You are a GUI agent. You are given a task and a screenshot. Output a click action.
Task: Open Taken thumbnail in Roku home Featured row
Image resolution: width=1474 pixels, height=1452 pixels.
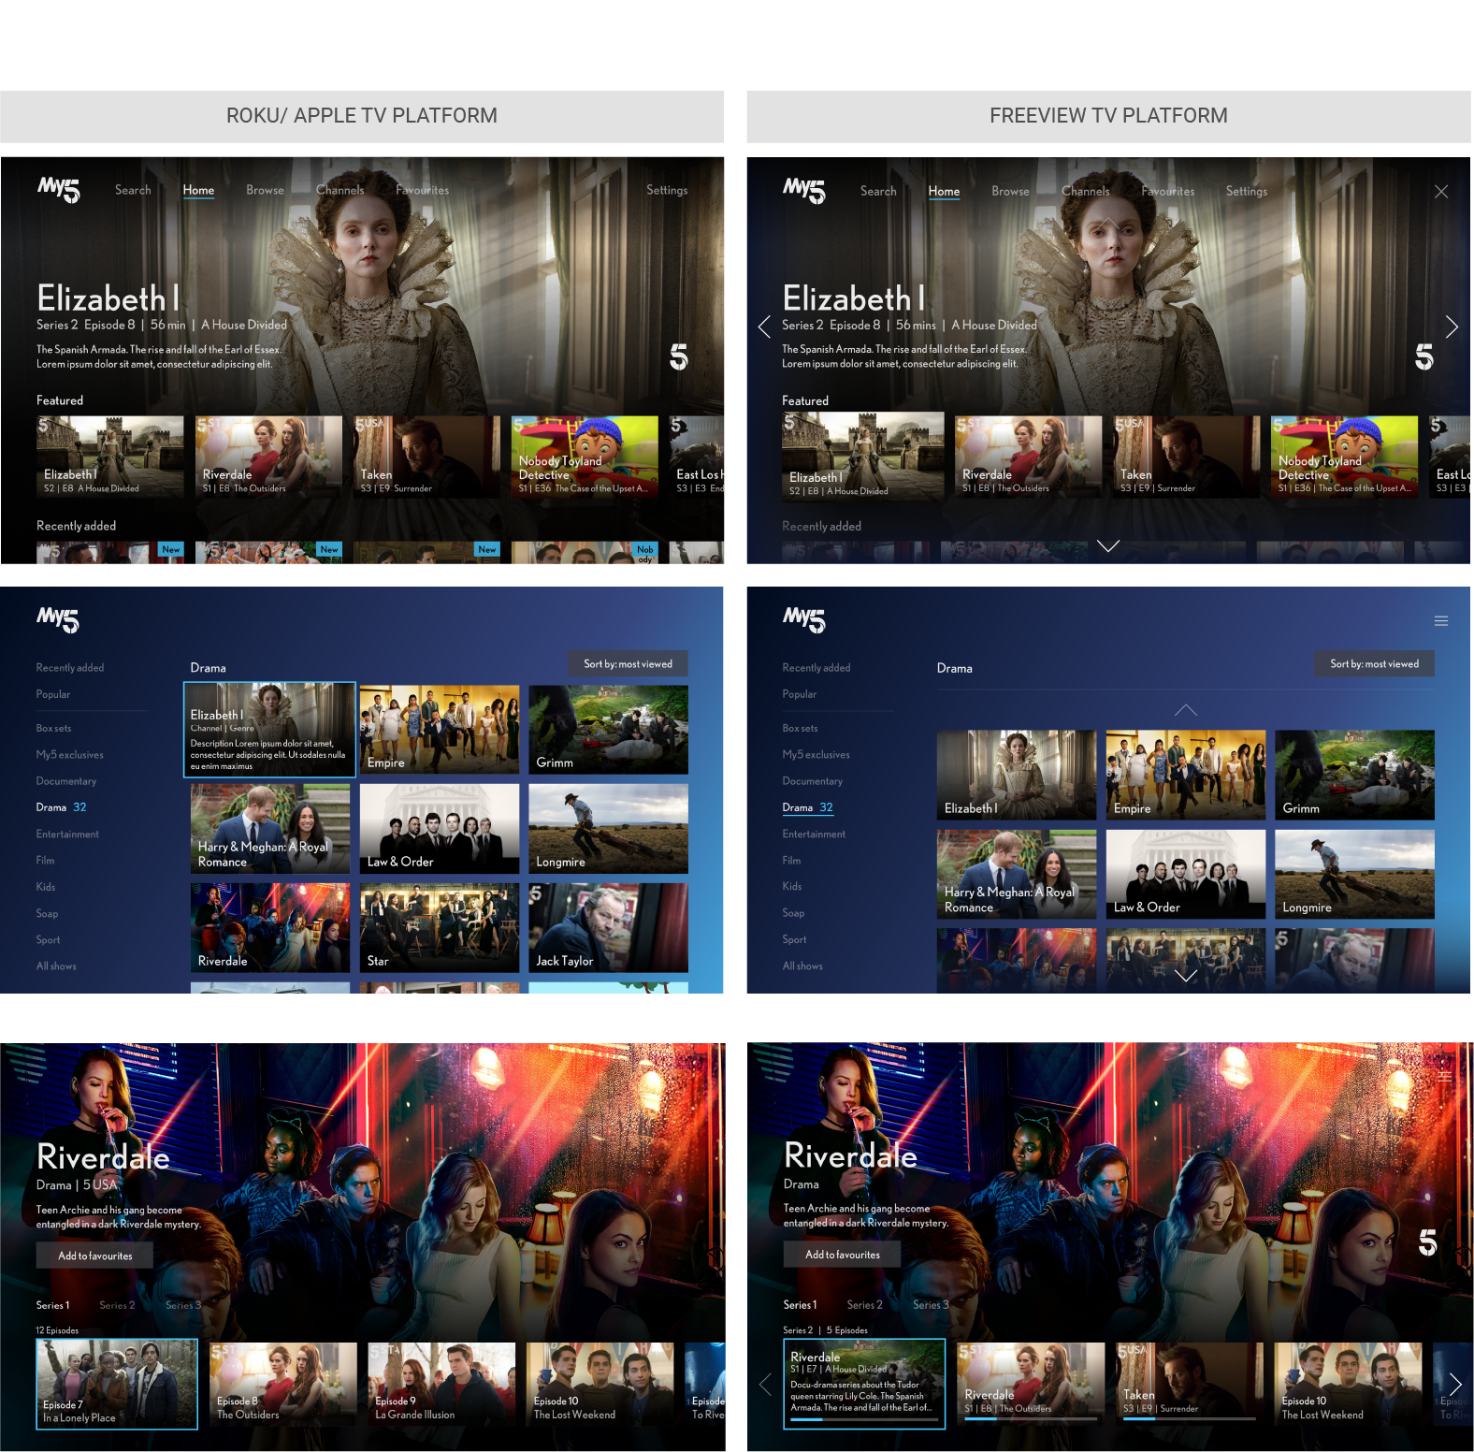click(x=426, y=457)
